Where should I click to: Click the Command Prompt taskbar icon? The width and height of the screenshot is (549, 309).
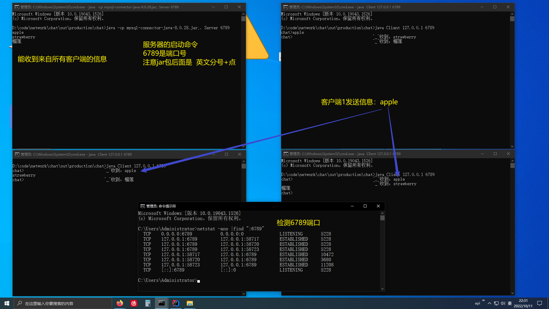pos(162,303)
